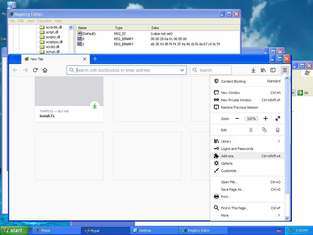Click the green Go button in background window
The width and height of the screenshot is (313, 235).
[303, 93]
